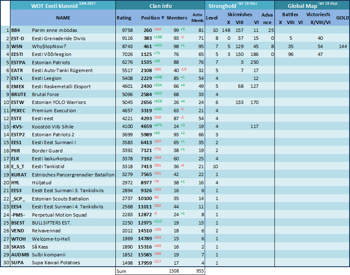This screenshot has width=350, height=275.
Task: Click clan name 'Border Guard'
Action: pyautogui.click(x=47, y=150)
